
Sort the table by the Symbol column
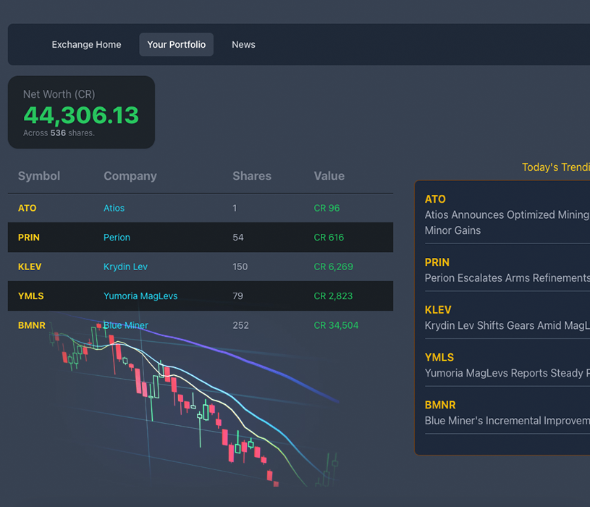[38, 176]
